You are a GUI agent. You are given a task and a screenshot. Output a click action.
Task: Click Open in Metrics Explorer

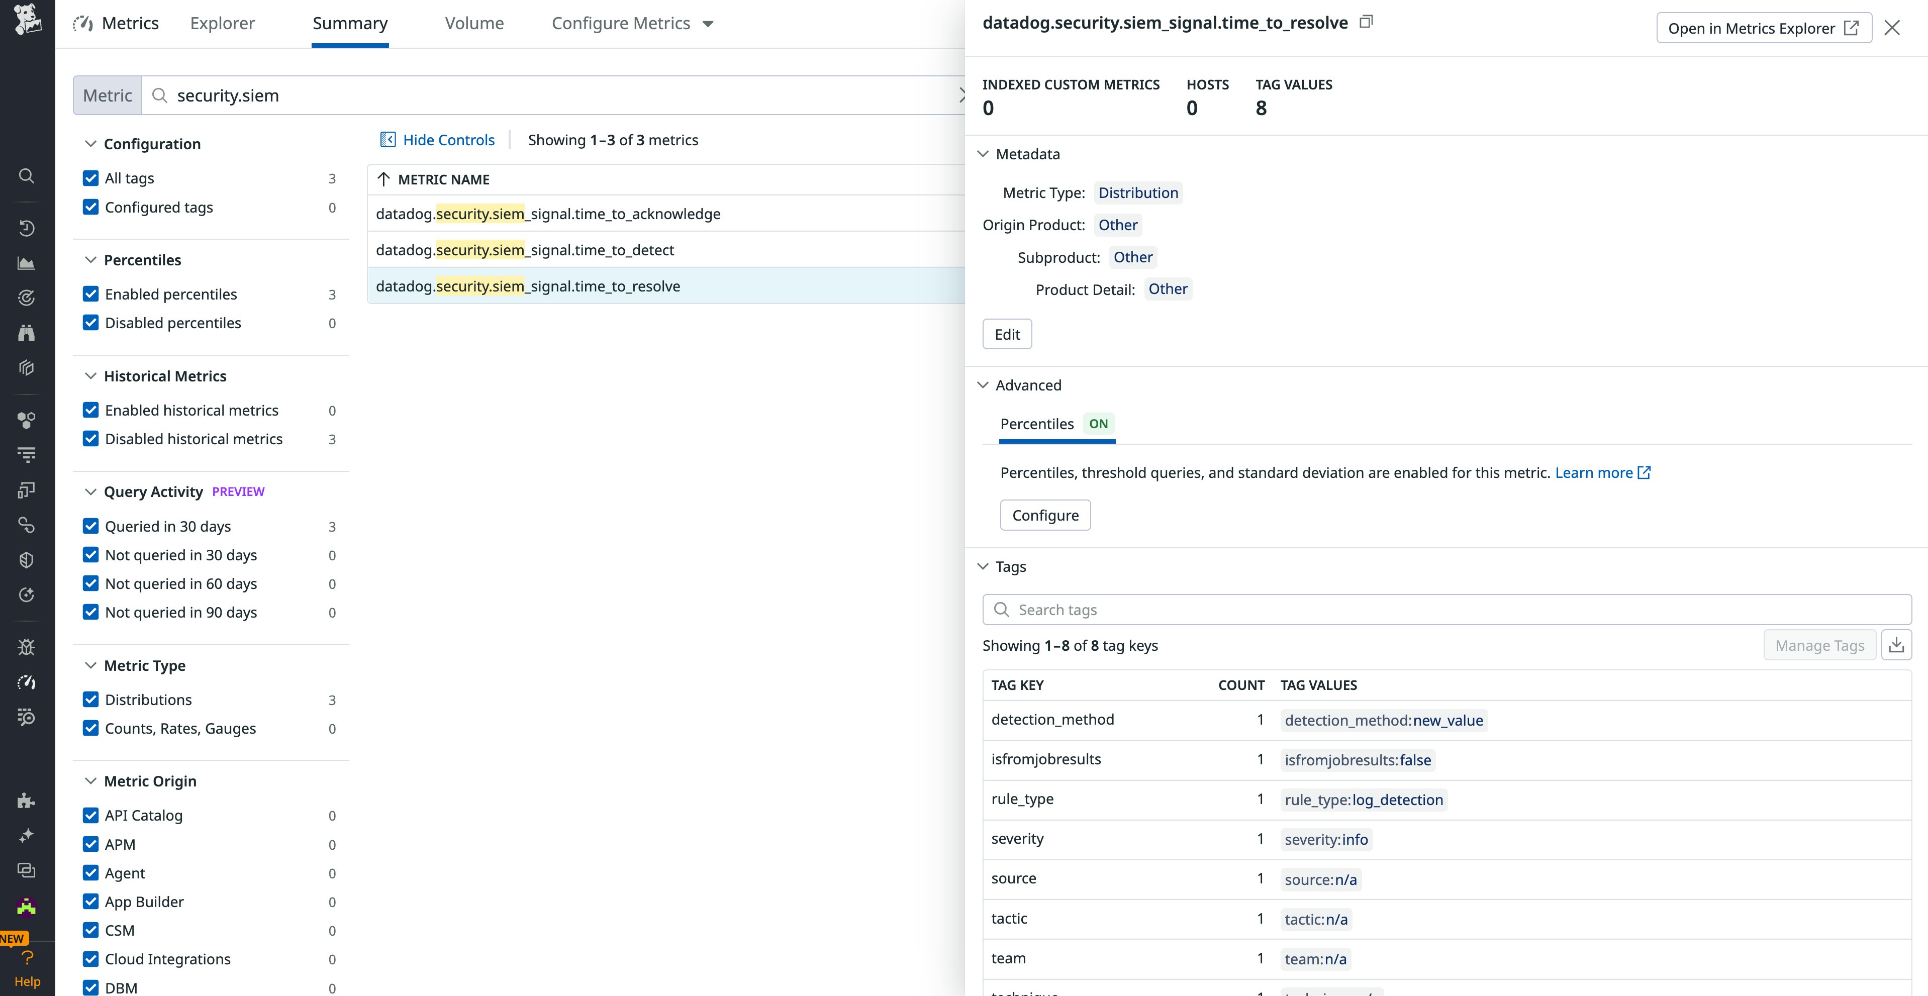[x=1763, y=28]
